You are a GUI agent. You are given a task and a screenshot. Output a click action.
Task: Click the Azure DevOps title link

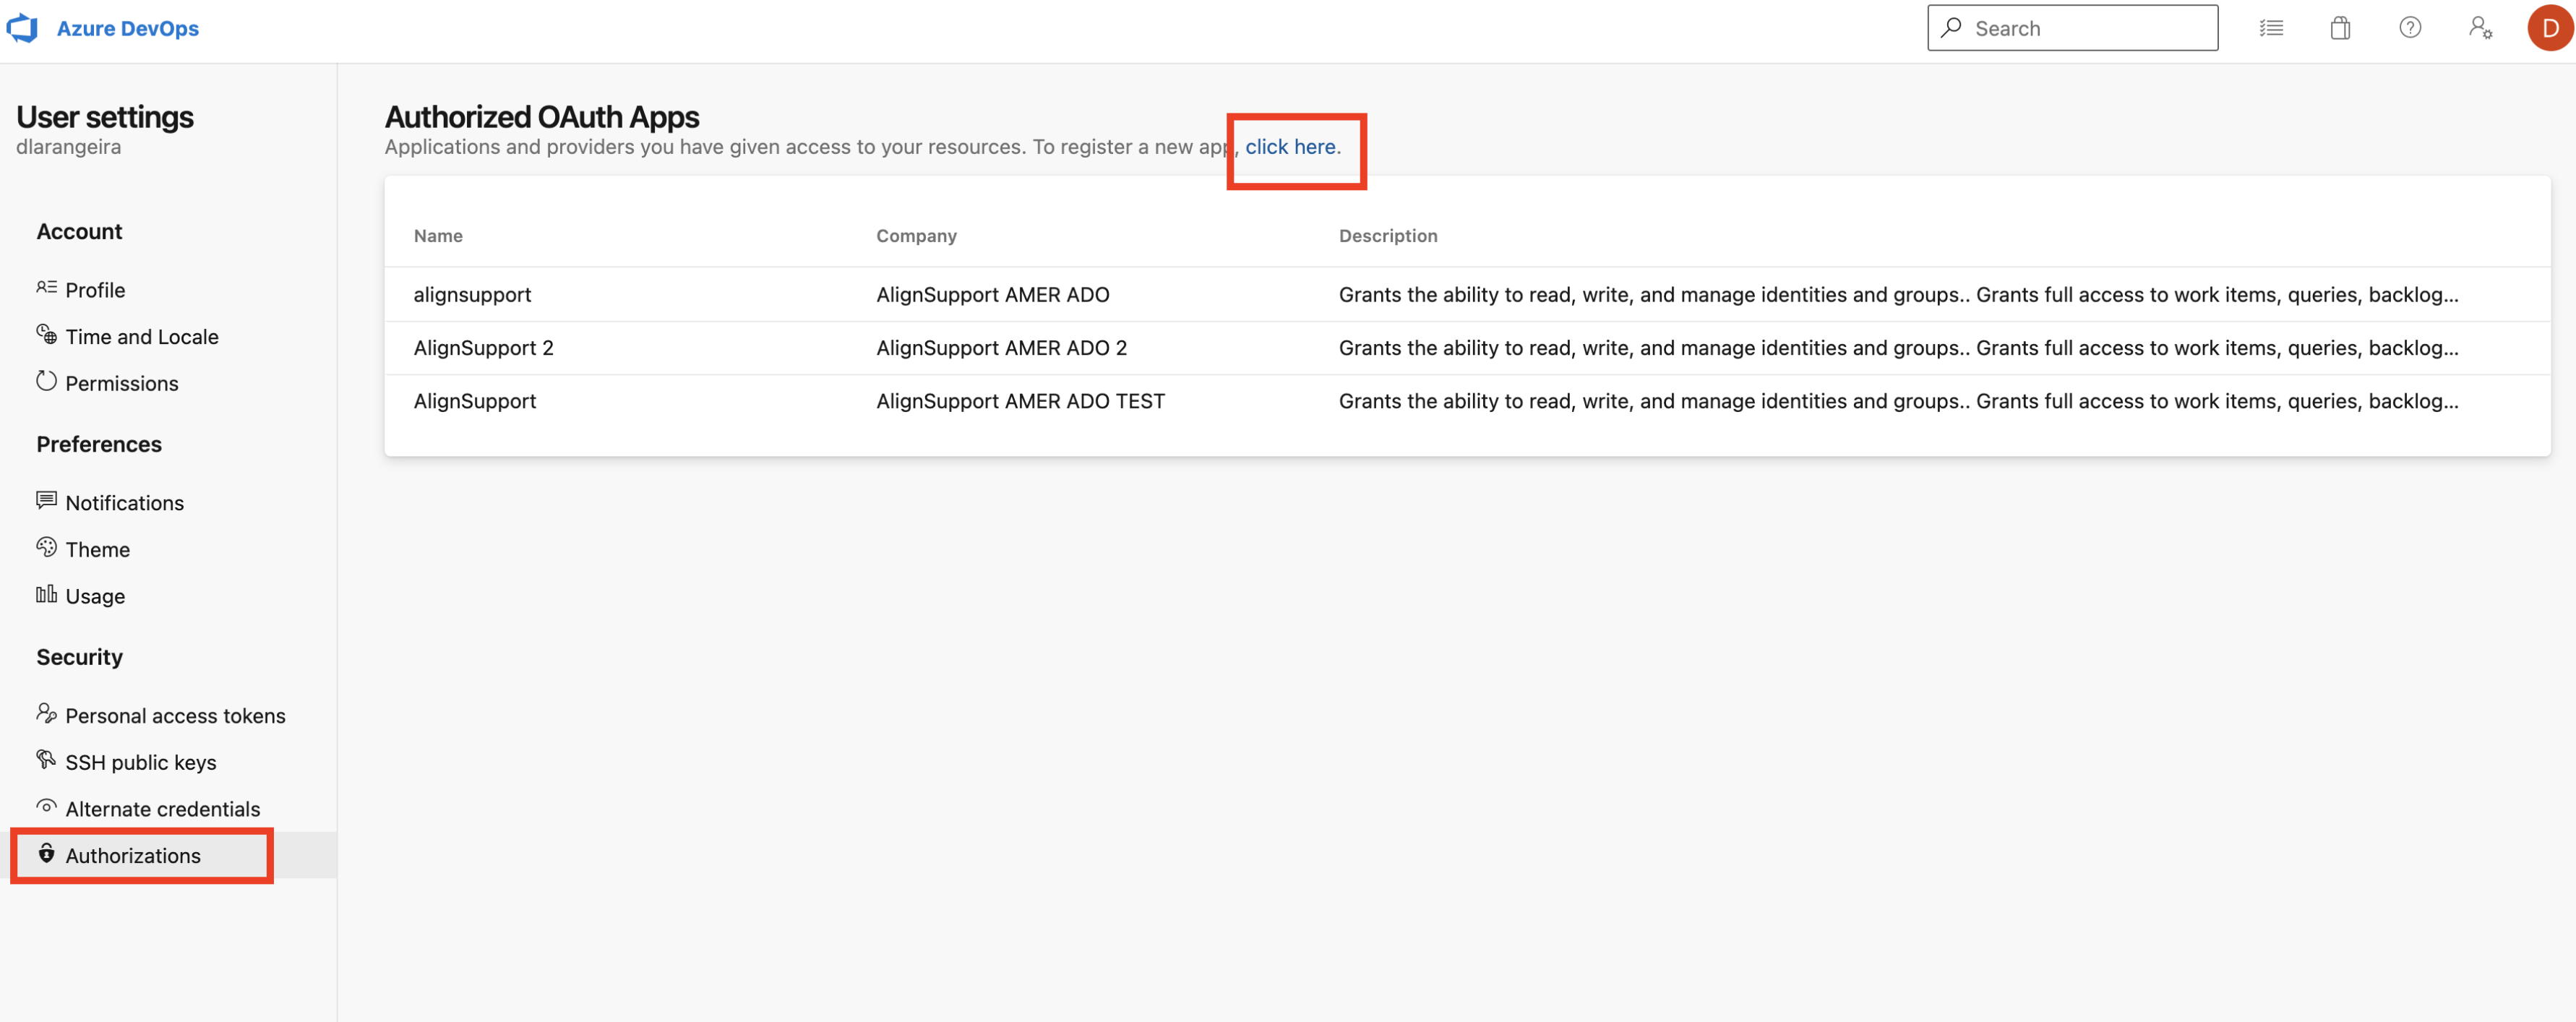coord(127,28)
